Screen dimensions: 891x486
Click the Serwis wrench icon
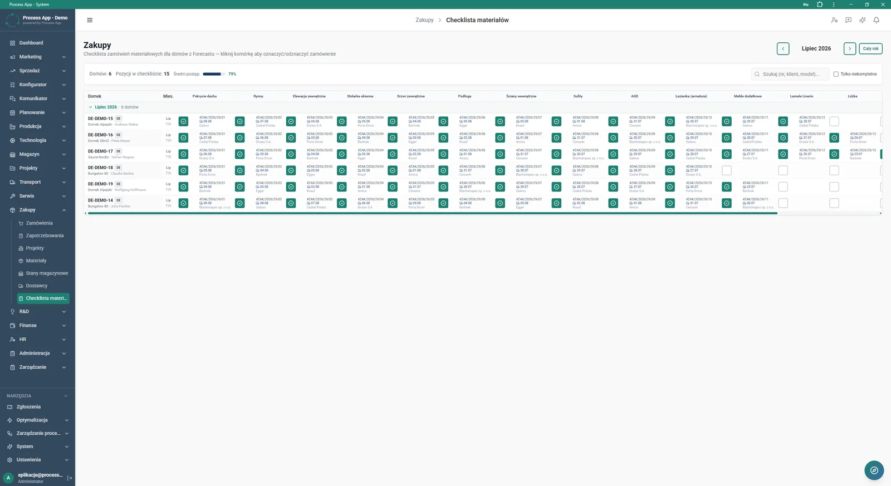(12, 196)
